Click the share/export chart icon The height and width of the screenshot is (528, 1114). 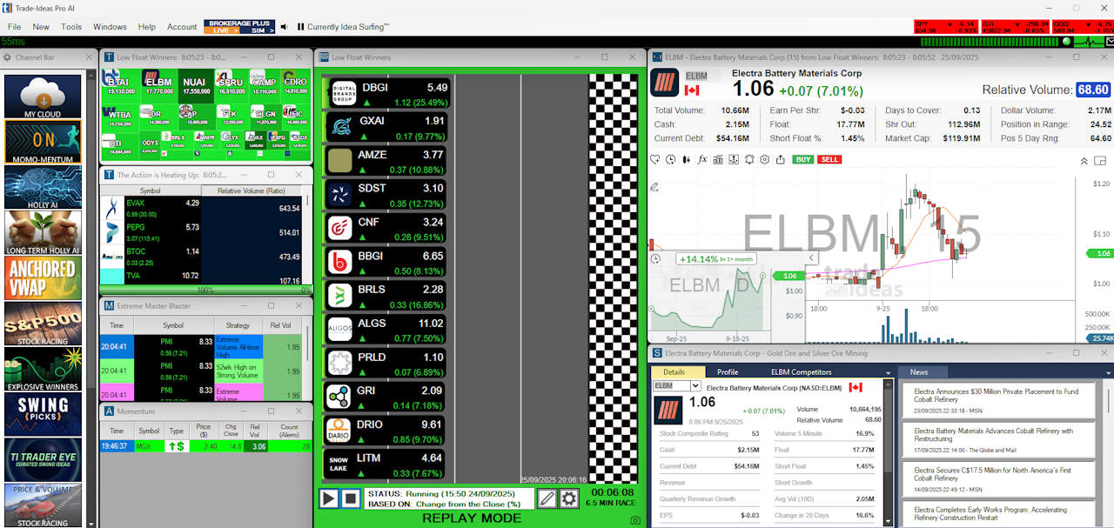pyautogui.click(x=781, y=159)
